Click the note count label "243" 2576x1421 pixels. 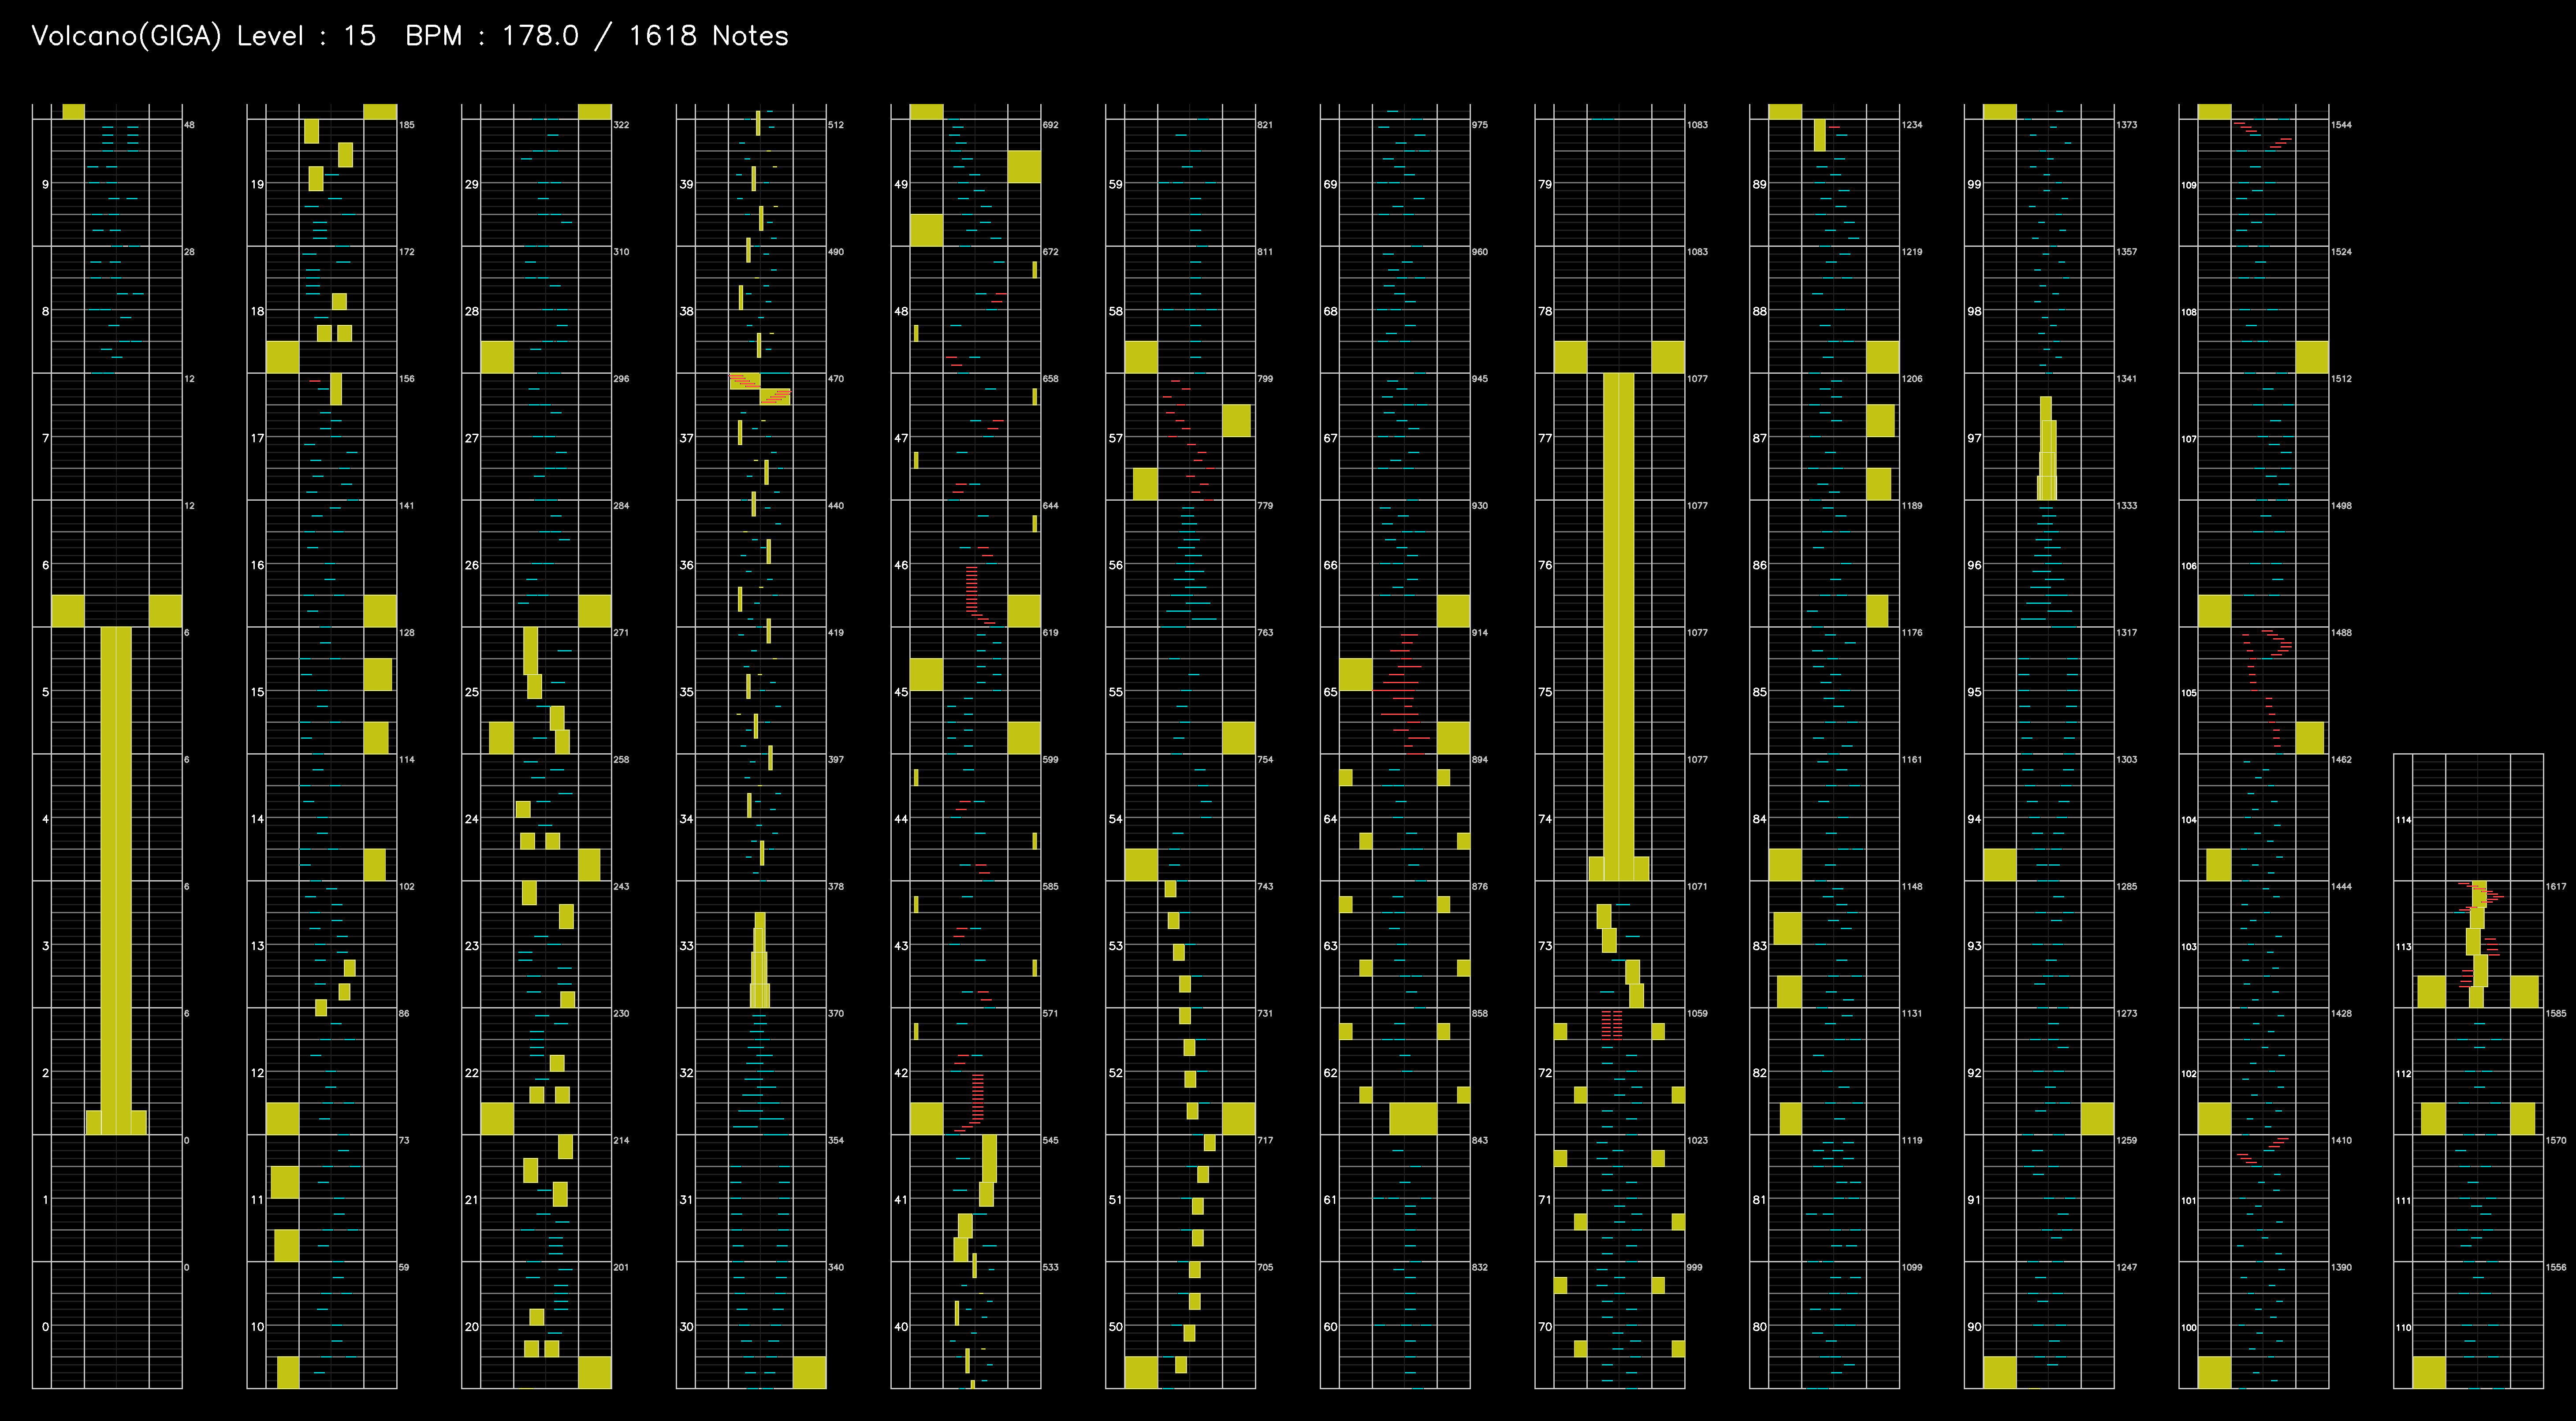pyautogui.click(x=621, y=887)
